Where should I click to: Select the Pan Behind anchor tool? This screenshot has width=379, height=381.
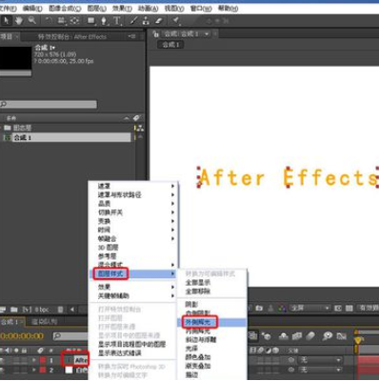74,21
